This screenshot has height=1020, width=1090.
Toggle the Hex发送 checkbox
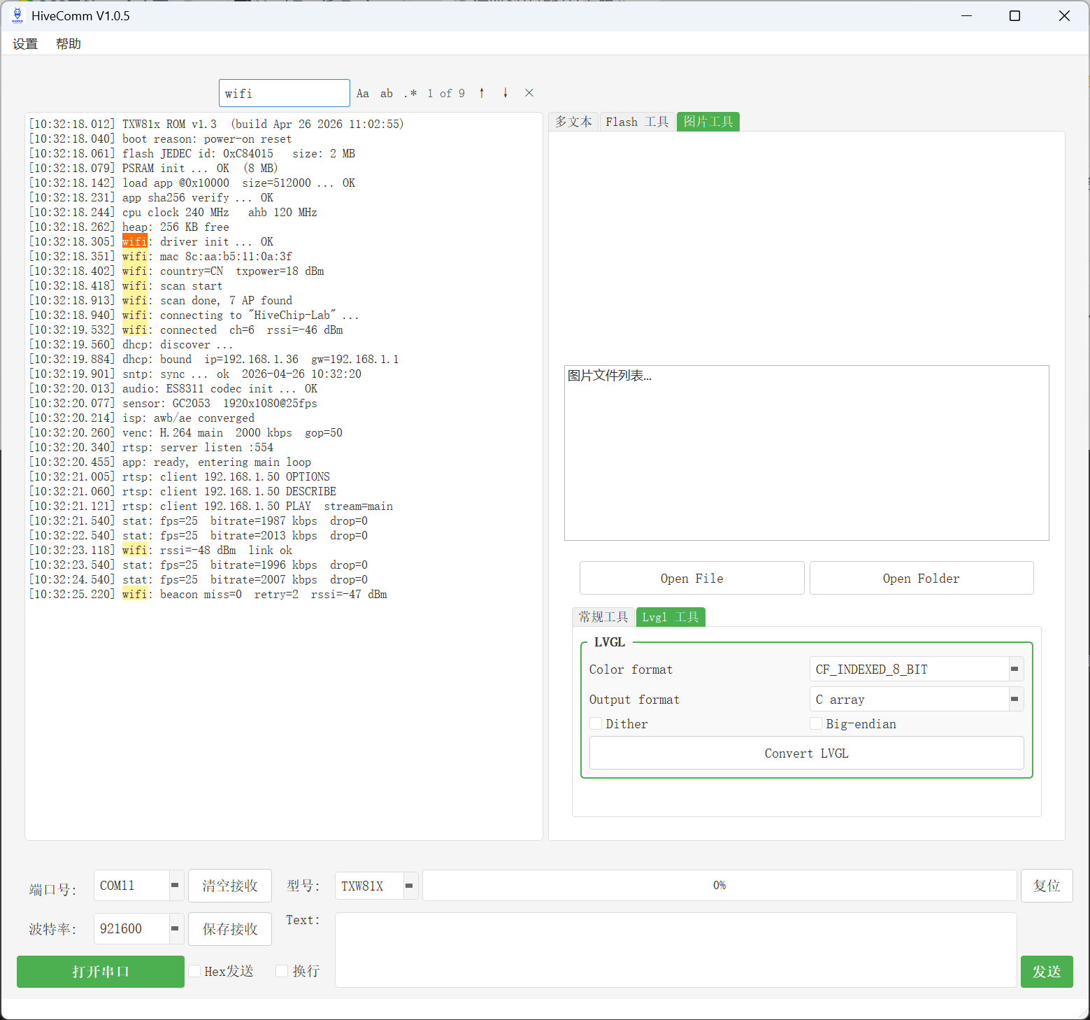[x=194, y=971]
